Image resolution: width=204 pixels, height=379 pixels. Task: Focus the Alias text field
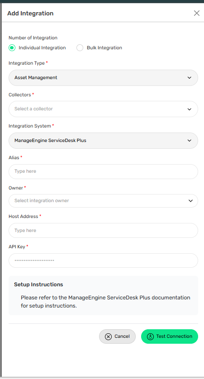(103, 171)
